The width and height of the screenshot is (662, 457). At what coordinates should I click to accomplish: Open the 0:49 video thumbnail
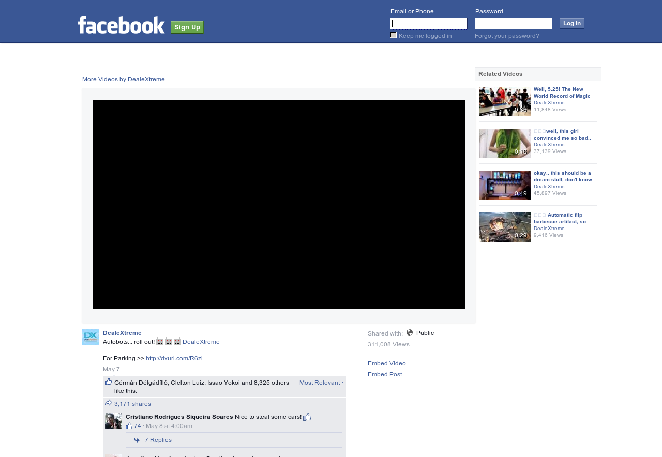505,185
